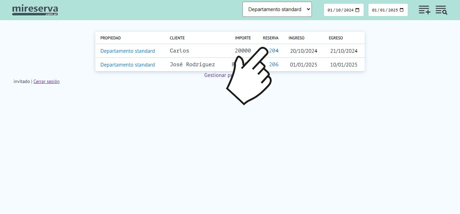Screen dimensions: 460x214
Task: Open calendar picker on the 01/10/2024 date field
Action: pyautogui.click(x=357, y=10)
